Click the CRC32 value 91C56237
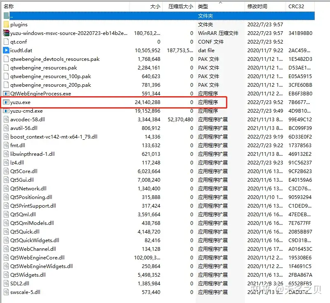330x303 pixels. pyautogui.click(x=300, y=163)
